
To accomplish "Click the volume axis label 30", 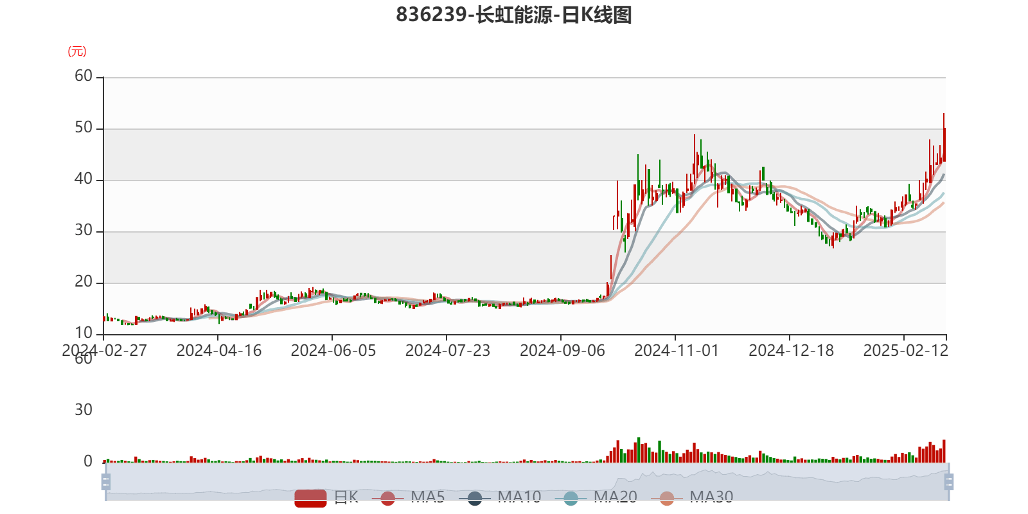I will click(x=84, y=410).
